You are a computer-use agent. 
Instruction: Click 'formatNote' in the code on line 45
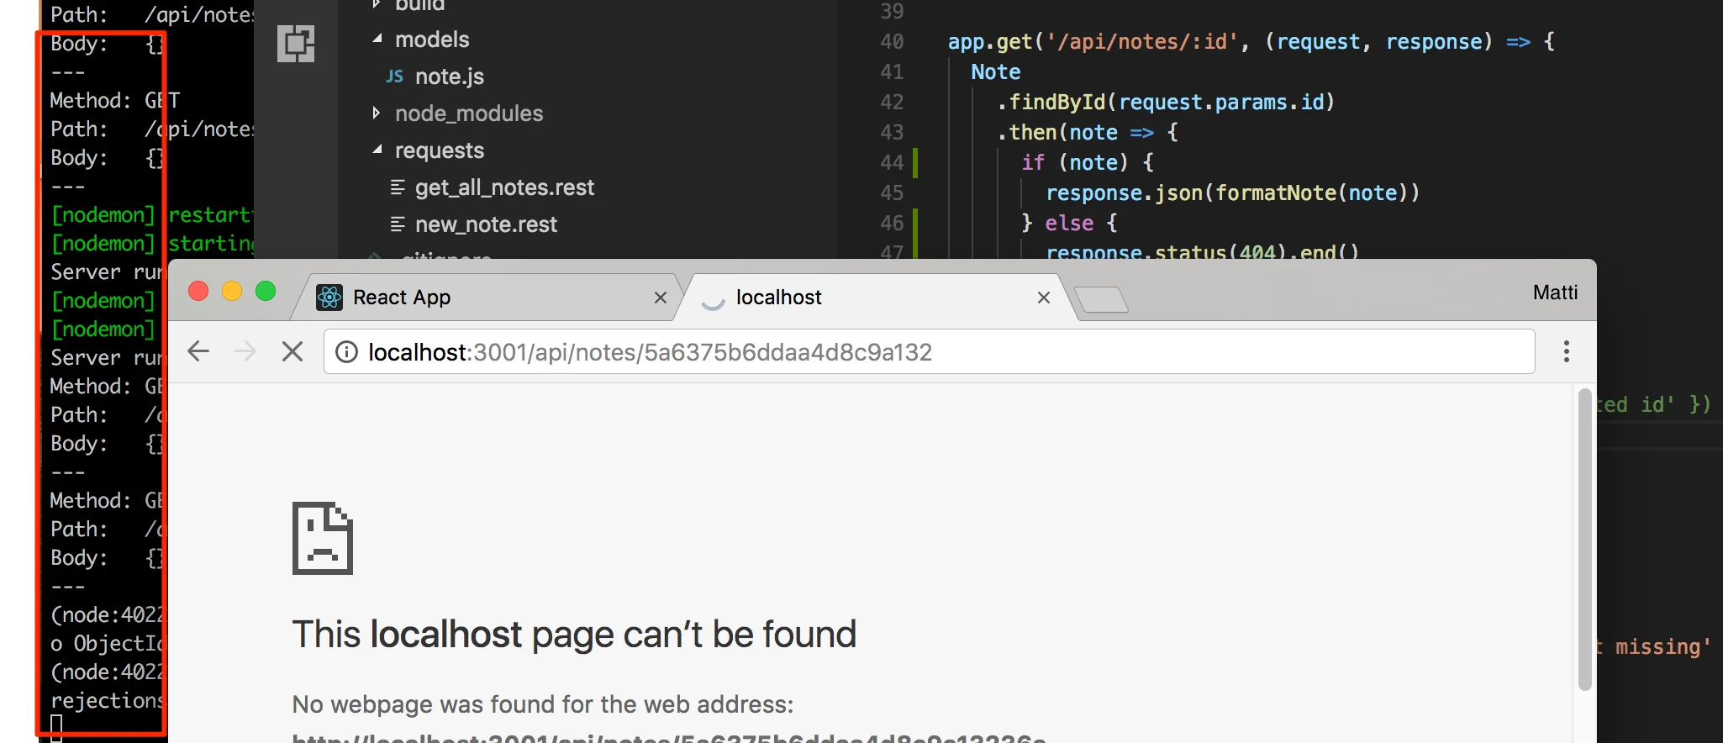1275,193
